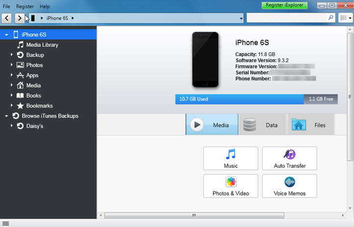Screen dimensions: 354x227
Task: Click the Daisy's backup icon
Action: pos(20,126)
